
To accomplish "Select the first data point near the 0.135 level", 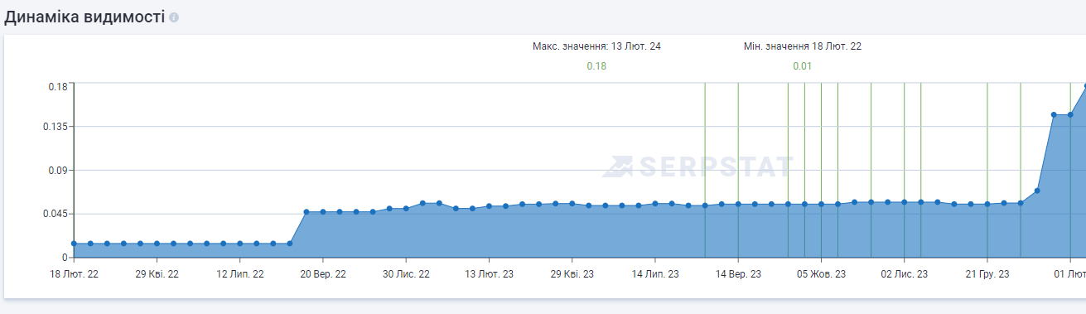I will (1054, 115).
